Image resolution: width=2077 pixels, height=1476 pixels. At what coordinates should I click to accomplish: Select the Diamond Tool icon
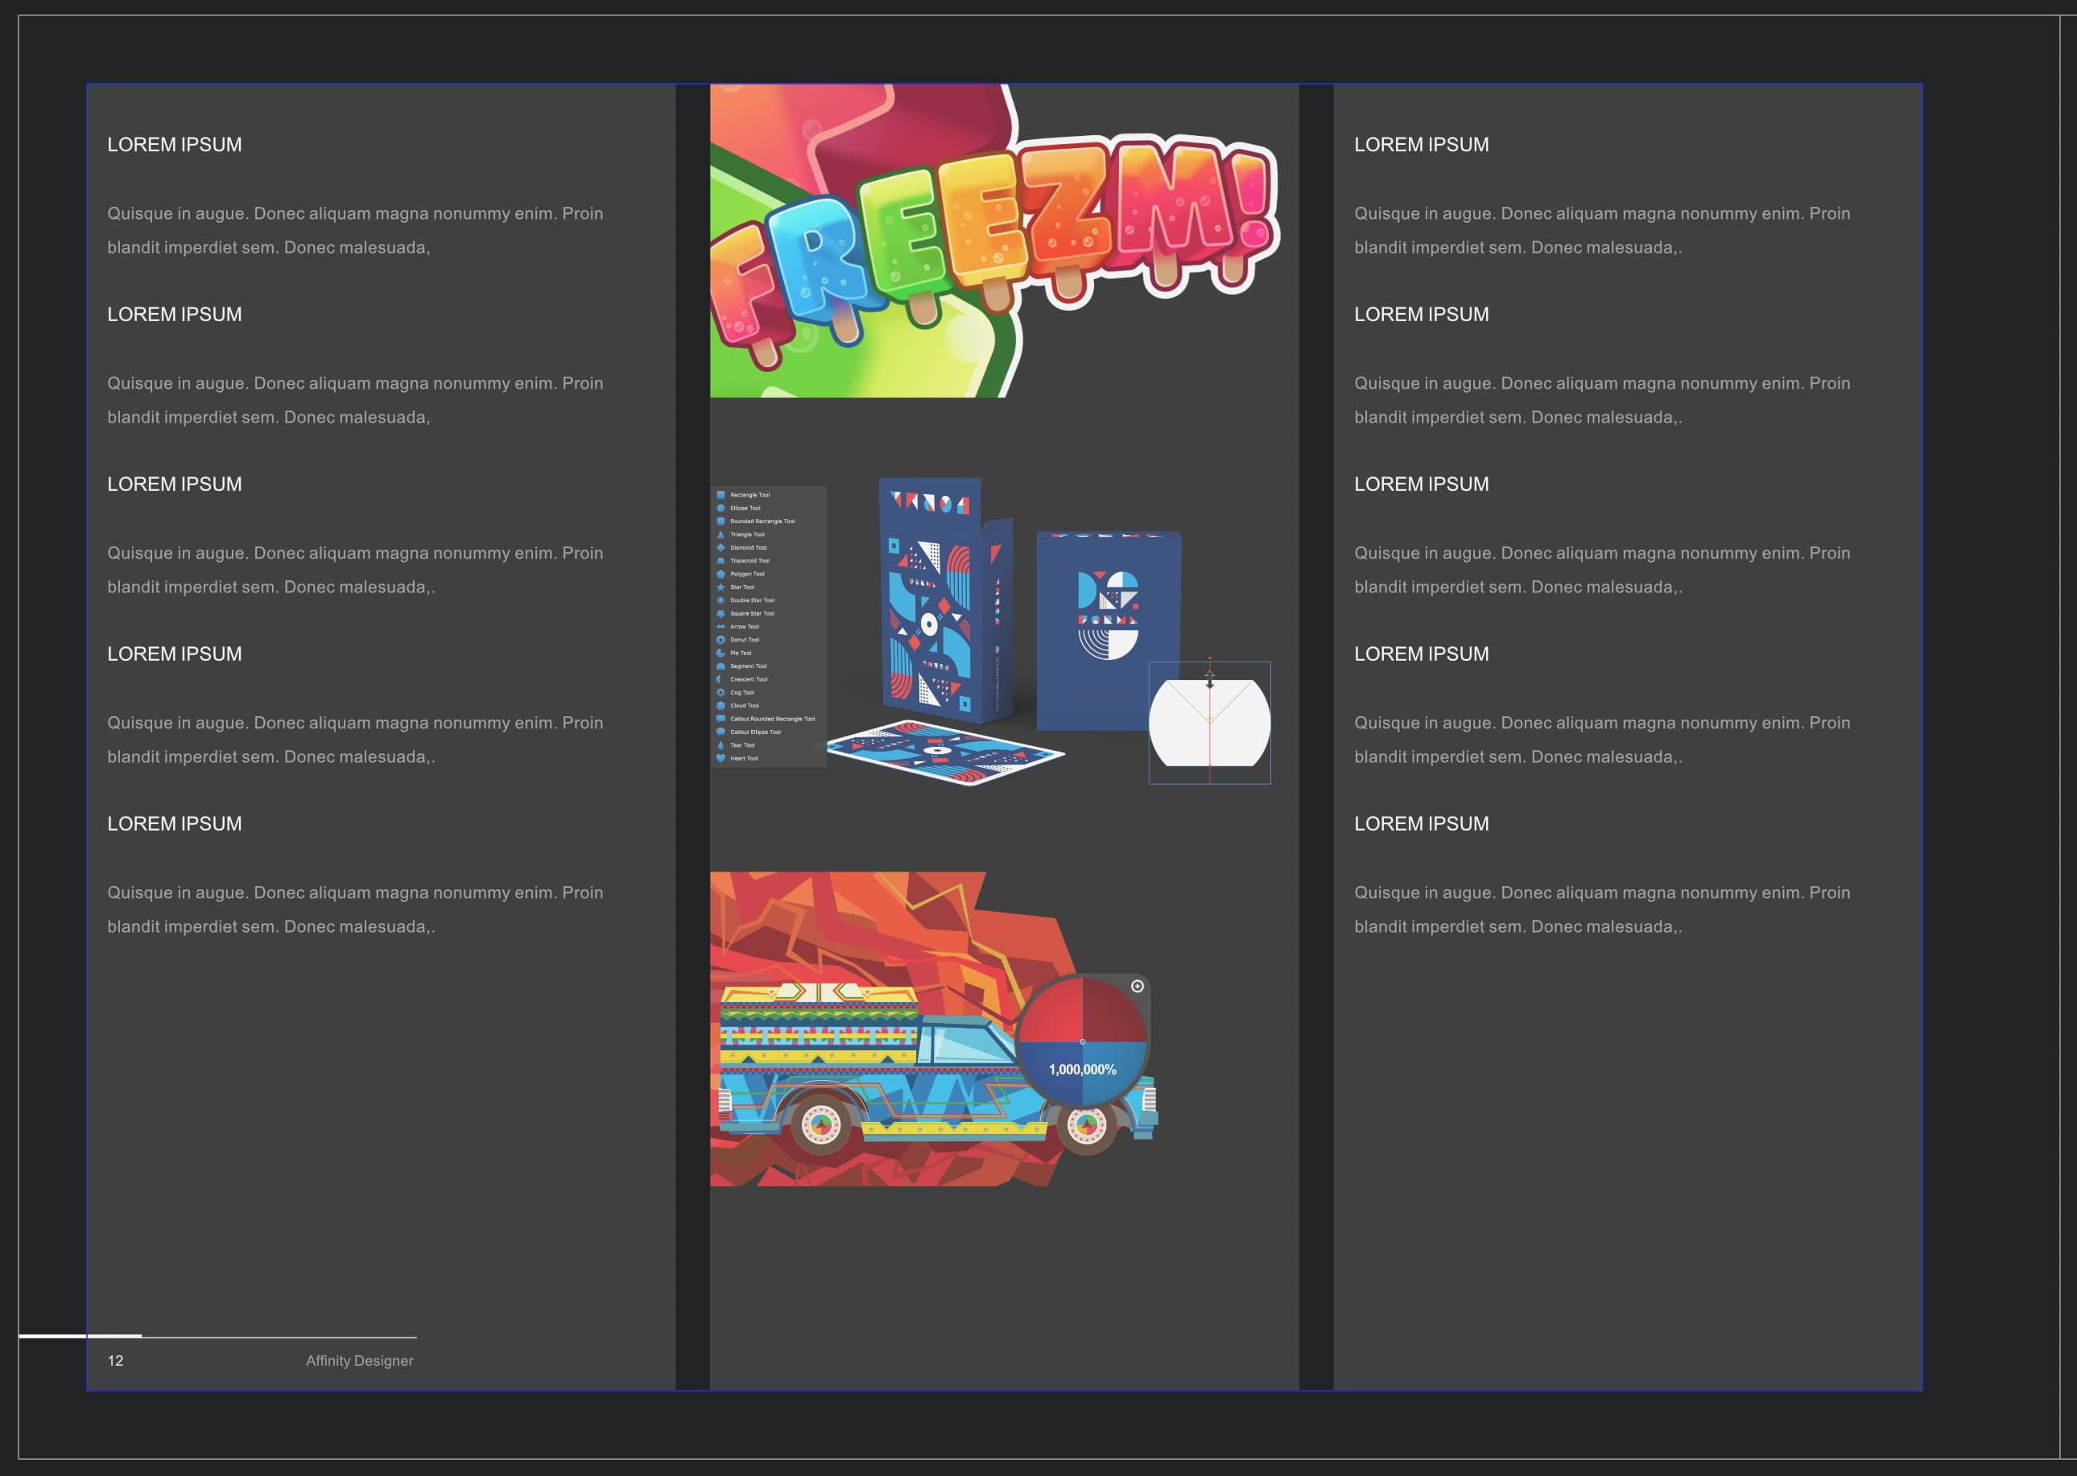pos(721,548)
